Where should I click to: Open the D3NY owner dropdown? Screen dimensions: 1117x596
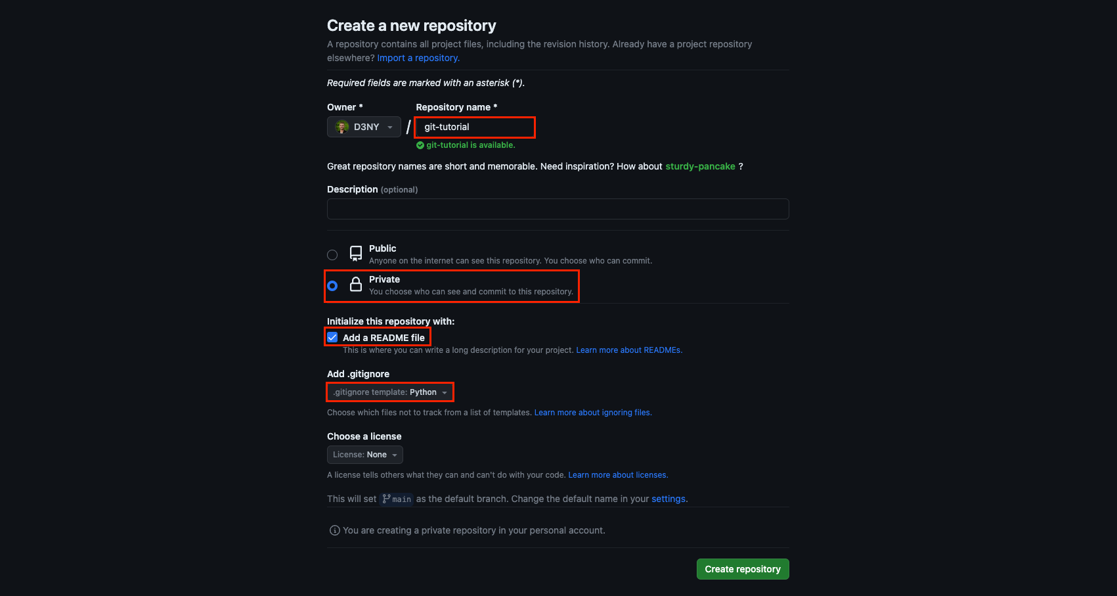364,127
